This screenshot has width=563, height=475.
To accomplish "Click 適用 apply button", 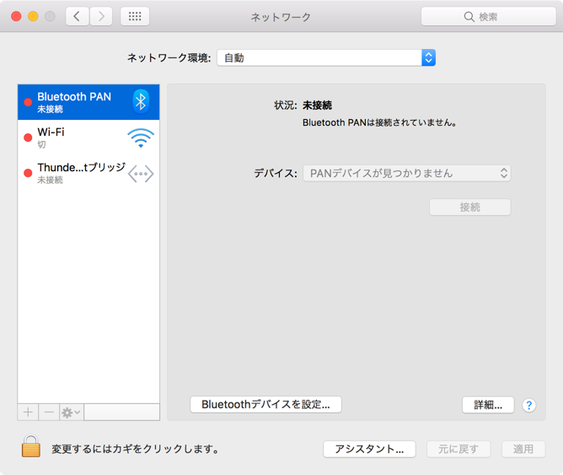I will 523,449.
